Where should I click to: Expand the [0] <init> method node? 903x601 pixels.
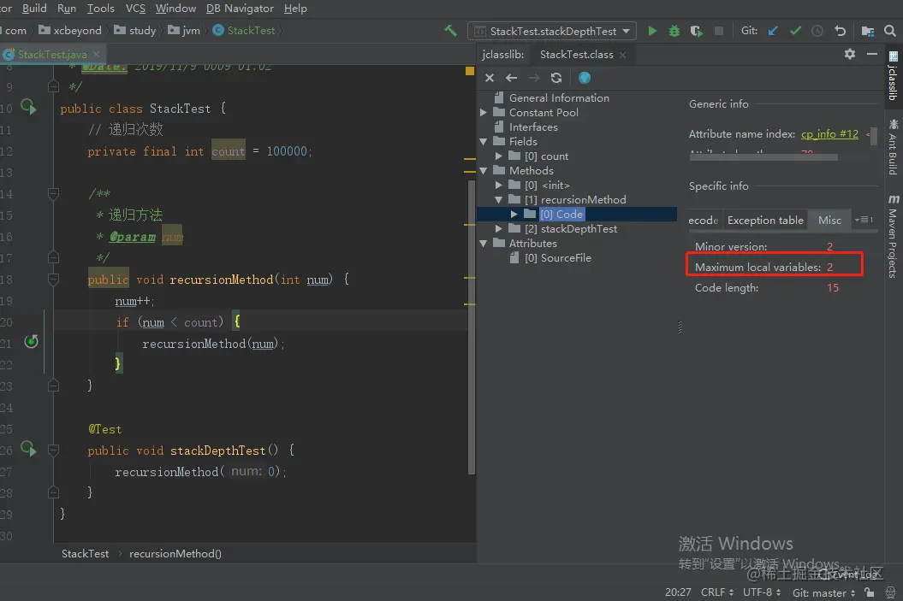click(499, 186)
